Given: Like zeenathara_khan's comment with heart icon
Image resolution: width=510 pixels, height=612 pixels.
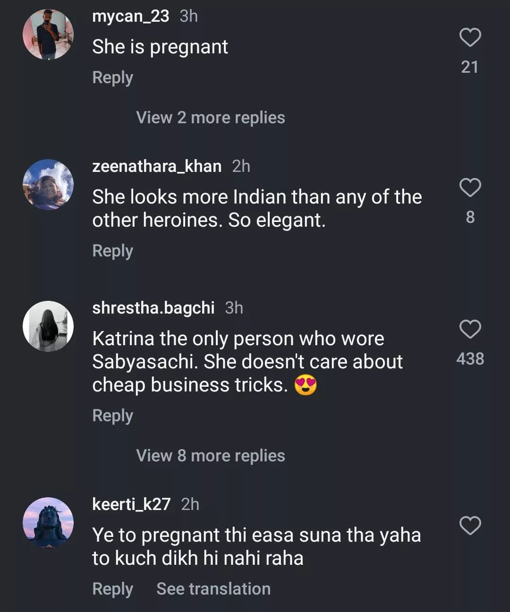Looking at the screenshot, I should [470, 187].
